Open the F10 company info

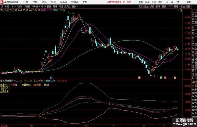pyautogui.click(x=170, y=7)
